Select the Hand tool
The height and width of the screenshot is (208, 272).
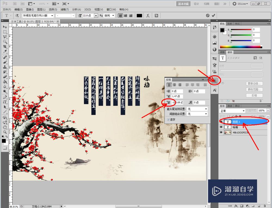5,127
